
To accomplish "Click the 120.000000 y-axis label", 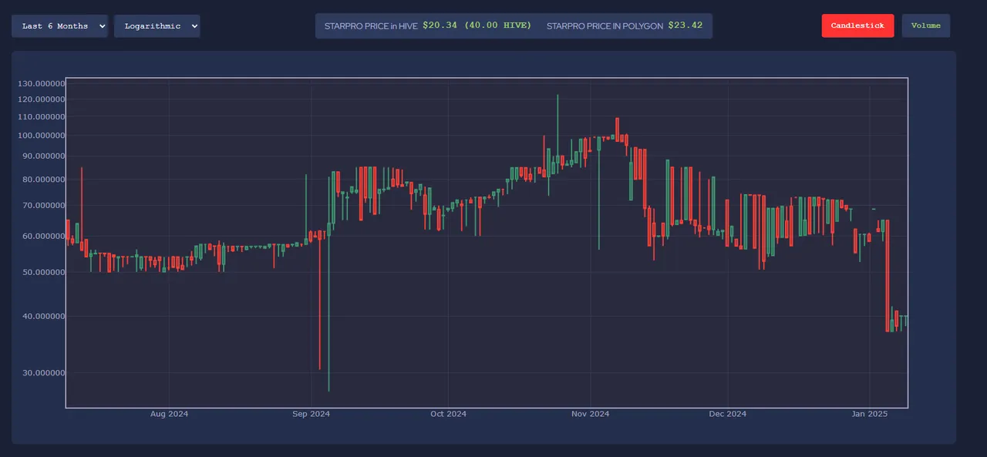I will (41, 99).
